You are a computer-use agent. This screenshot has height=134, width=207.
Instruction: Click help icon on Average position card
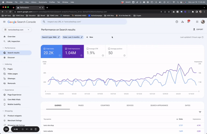coord(124,56)
